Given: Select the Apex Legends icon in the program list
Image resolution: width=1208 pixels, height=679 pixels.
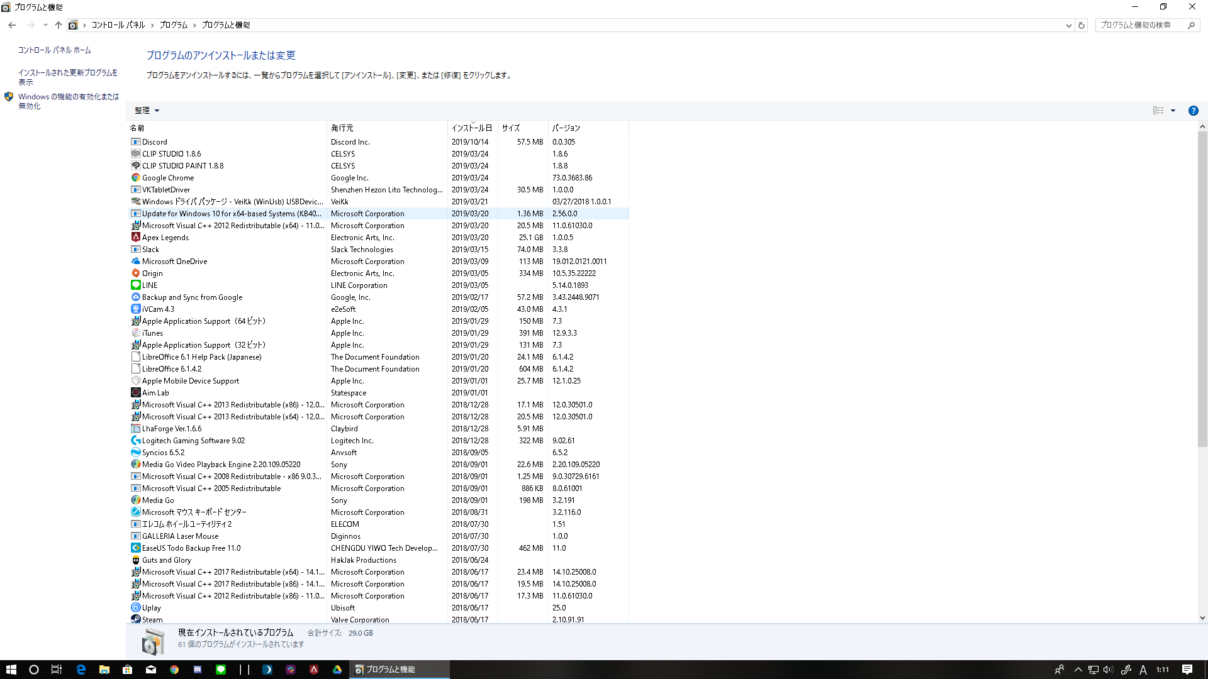Looking at the screenshot, I should point(135,238).
